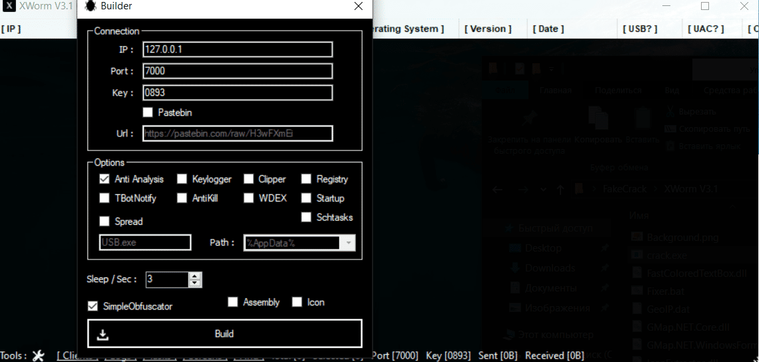
Task: Select Быстрый доступ in Explorer sidebar
Action: [555, 228]
